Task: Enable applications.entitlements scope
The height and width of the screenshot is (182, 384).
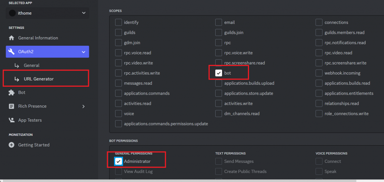Action: click(319, 93)
